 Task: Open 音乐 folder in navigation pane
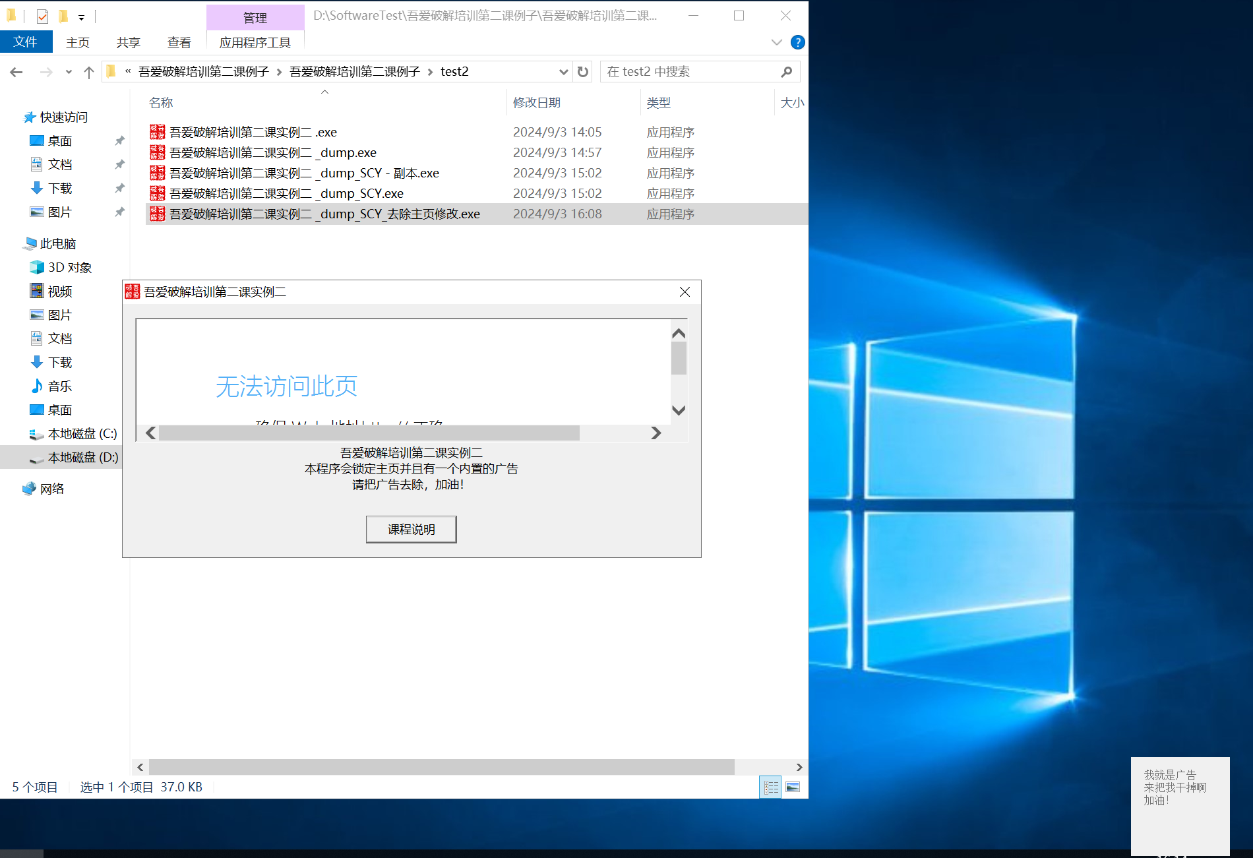point(59,386)
